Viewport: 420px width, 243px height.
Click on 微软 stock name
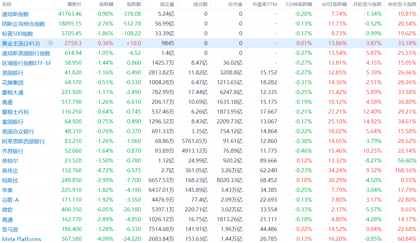point(8,210)
